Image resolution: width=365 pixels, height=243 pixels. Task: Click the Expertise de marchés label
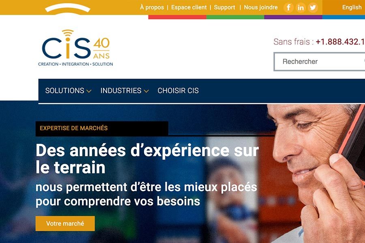(x=73, y=128)
